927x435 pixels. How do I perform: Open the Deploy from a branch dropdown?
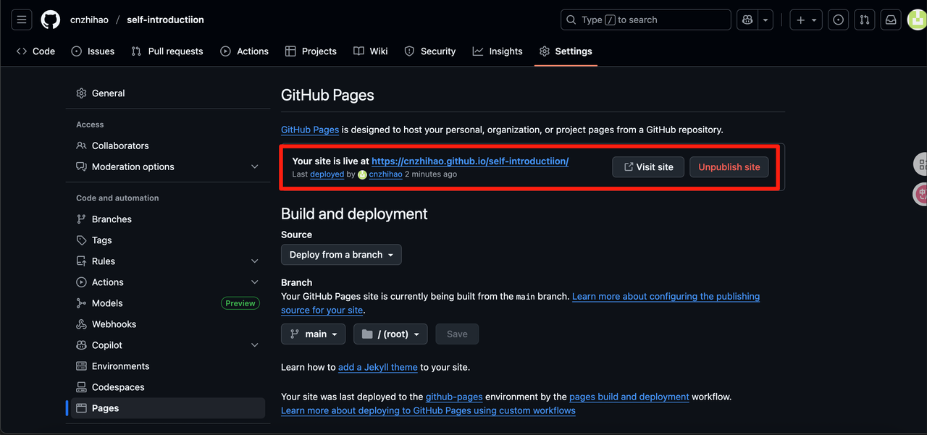(341, 255)
